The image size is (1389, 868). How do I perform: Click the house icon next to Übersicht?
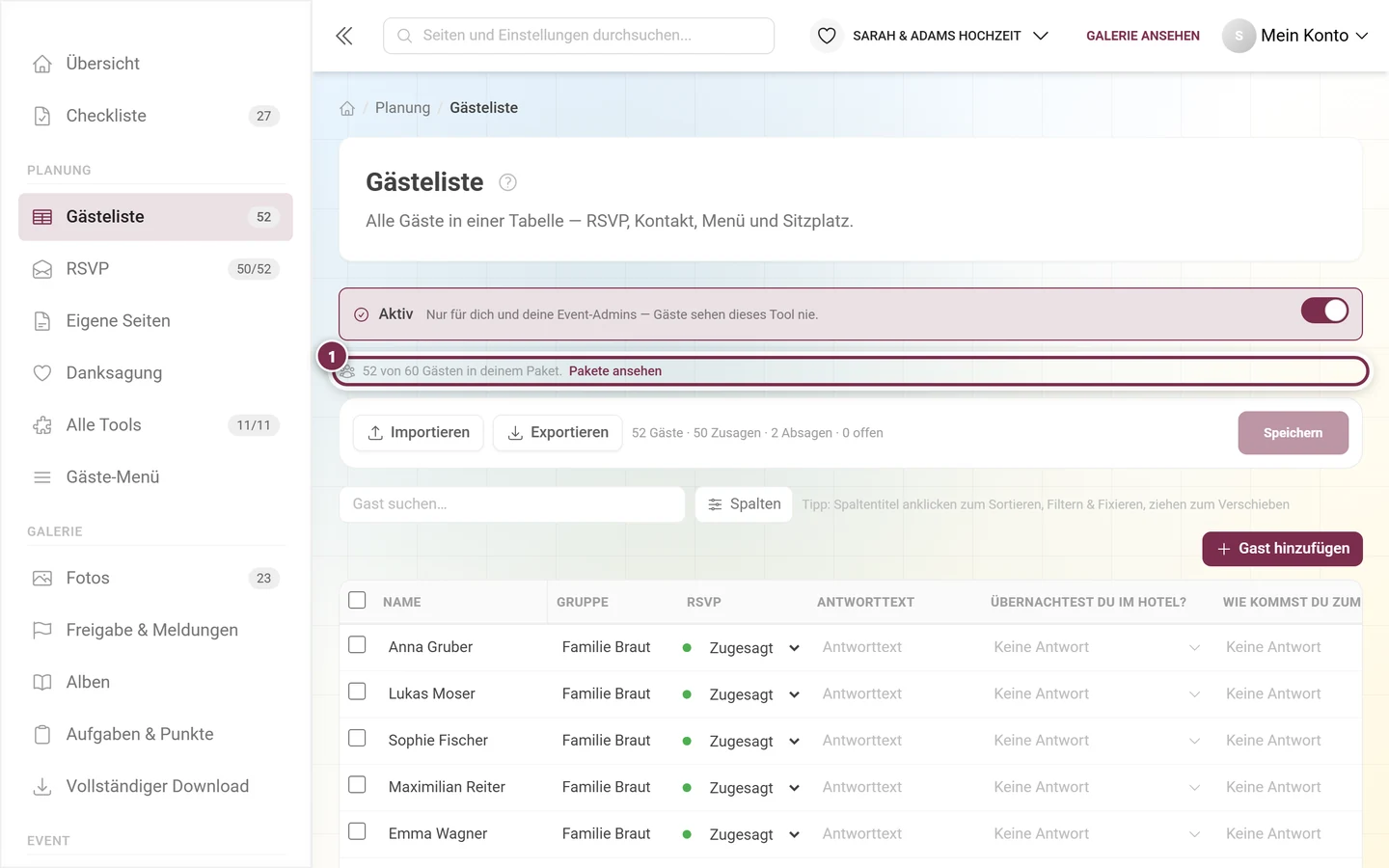click(x=42, y=64)
